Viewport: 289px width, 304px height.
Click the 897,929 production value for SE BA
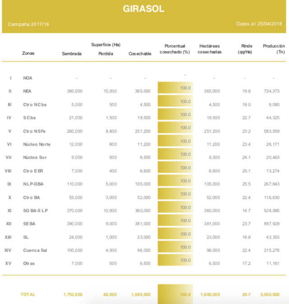coord(271,224)
